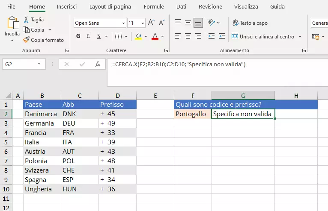
Task: Switch to the Dati tab
Action: point(181,7)
